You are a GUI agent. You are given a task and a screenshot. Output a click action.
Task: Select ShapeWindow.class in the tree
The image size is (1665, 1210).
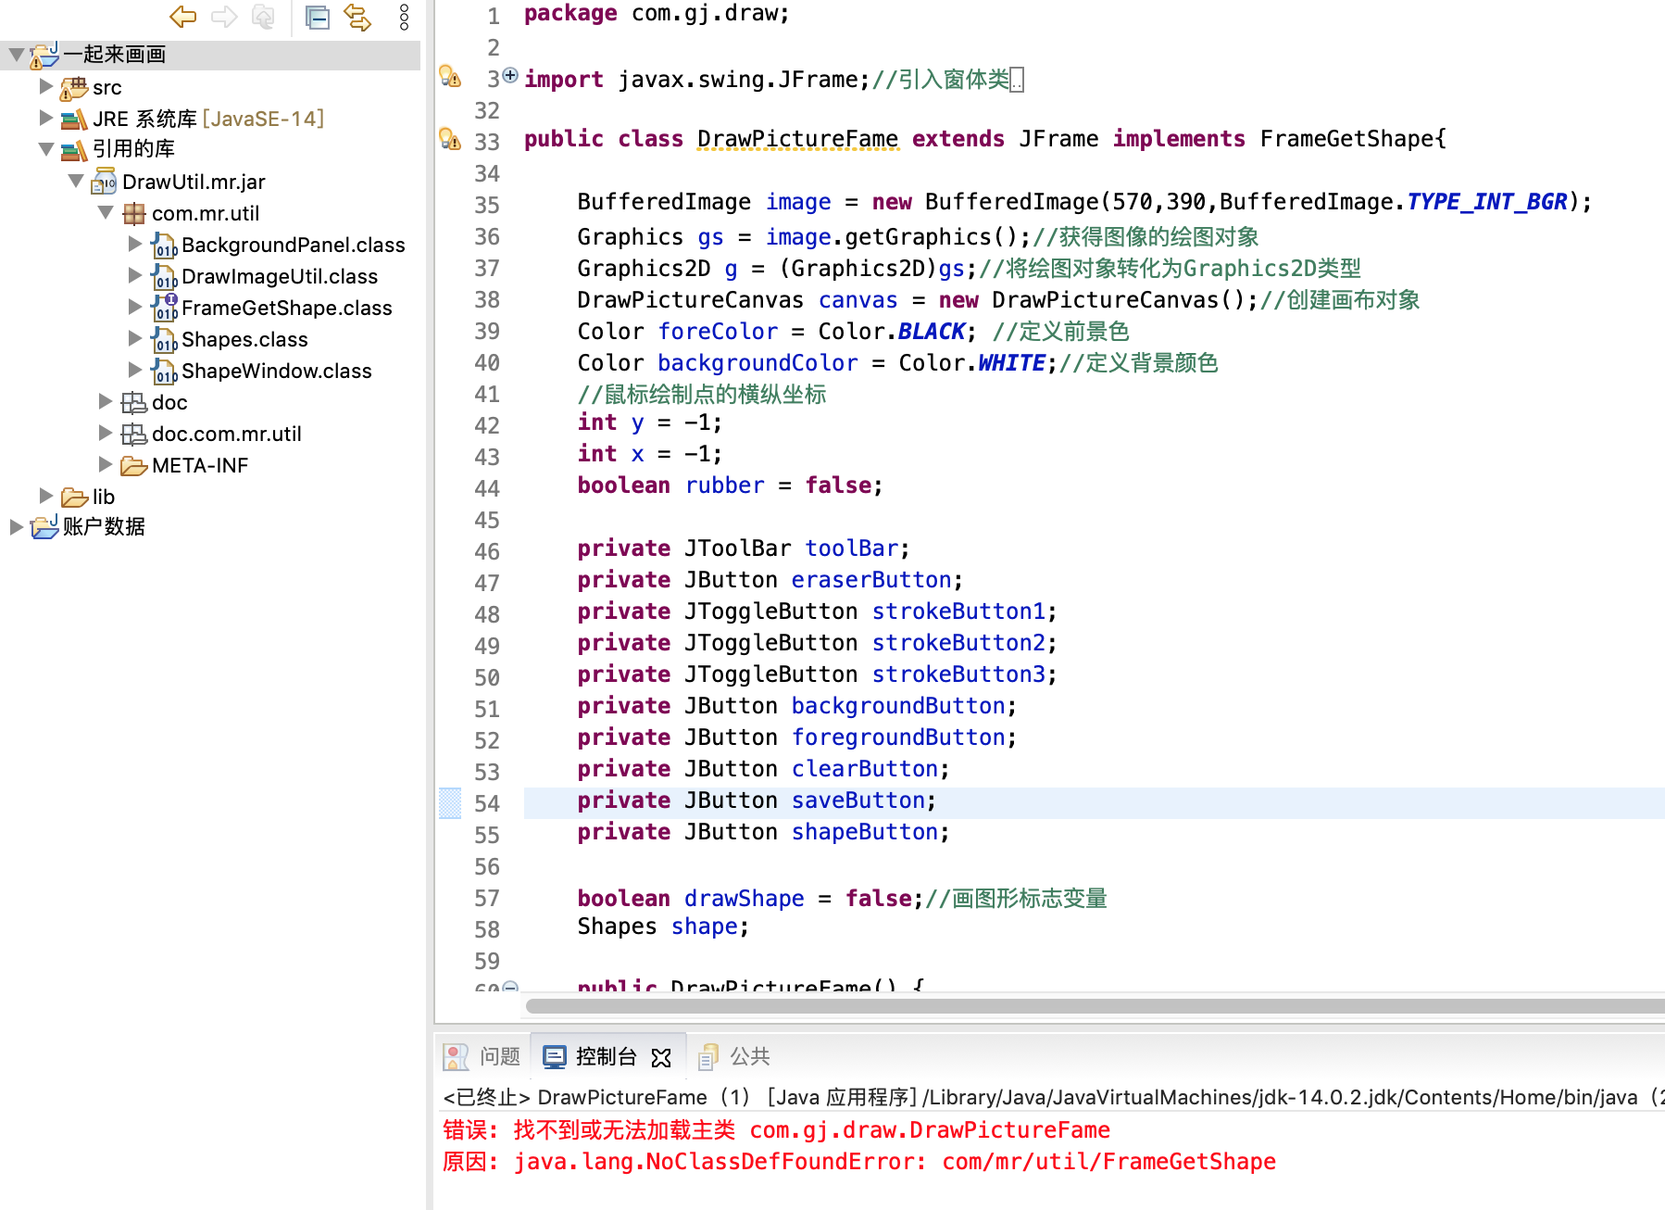(277, 371)
